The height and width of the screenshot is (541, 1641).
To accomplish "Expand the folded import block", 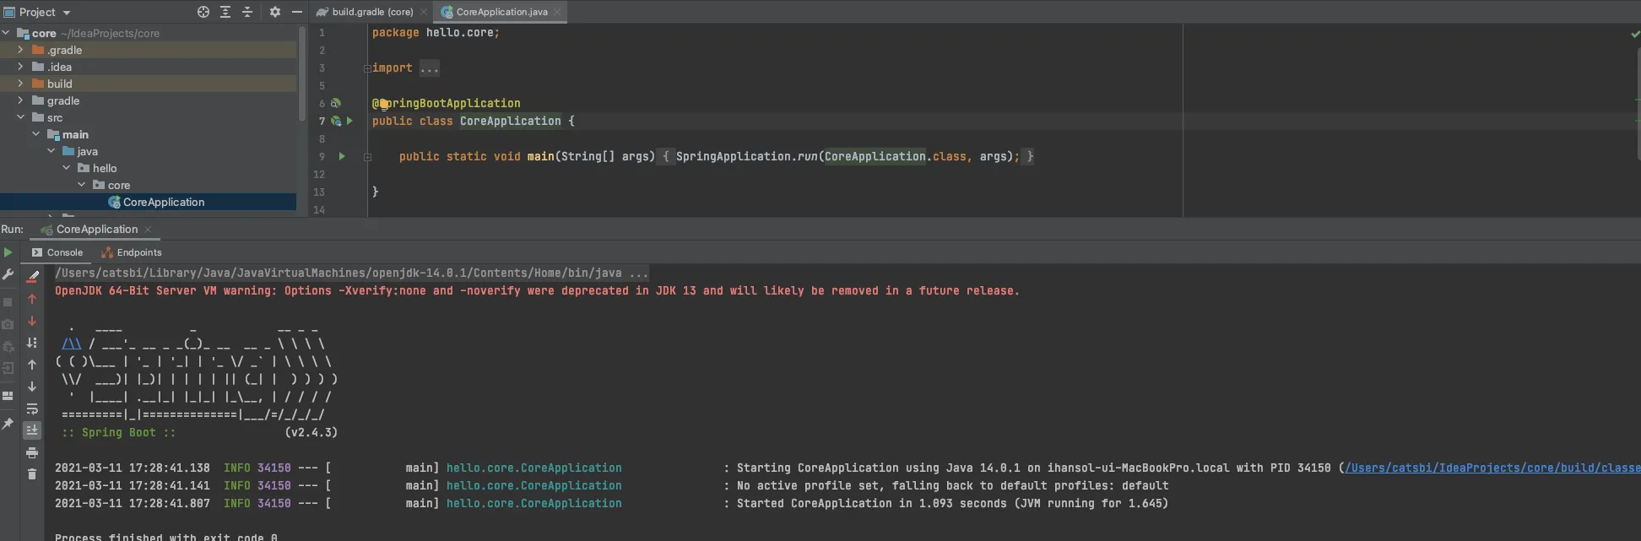I will [x=367, y=68].
